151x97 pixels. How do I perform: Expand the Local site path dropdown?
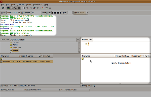pos(78,40)
